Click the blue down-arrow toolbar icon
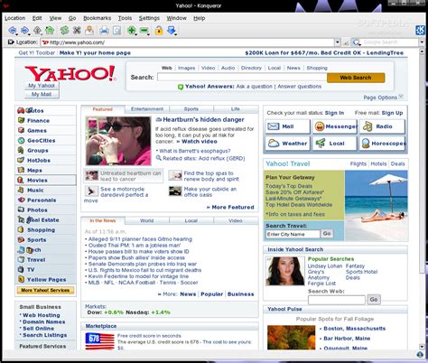Image resolution: width=428 pixels, height=363 pixels. (x=172, y=30)
